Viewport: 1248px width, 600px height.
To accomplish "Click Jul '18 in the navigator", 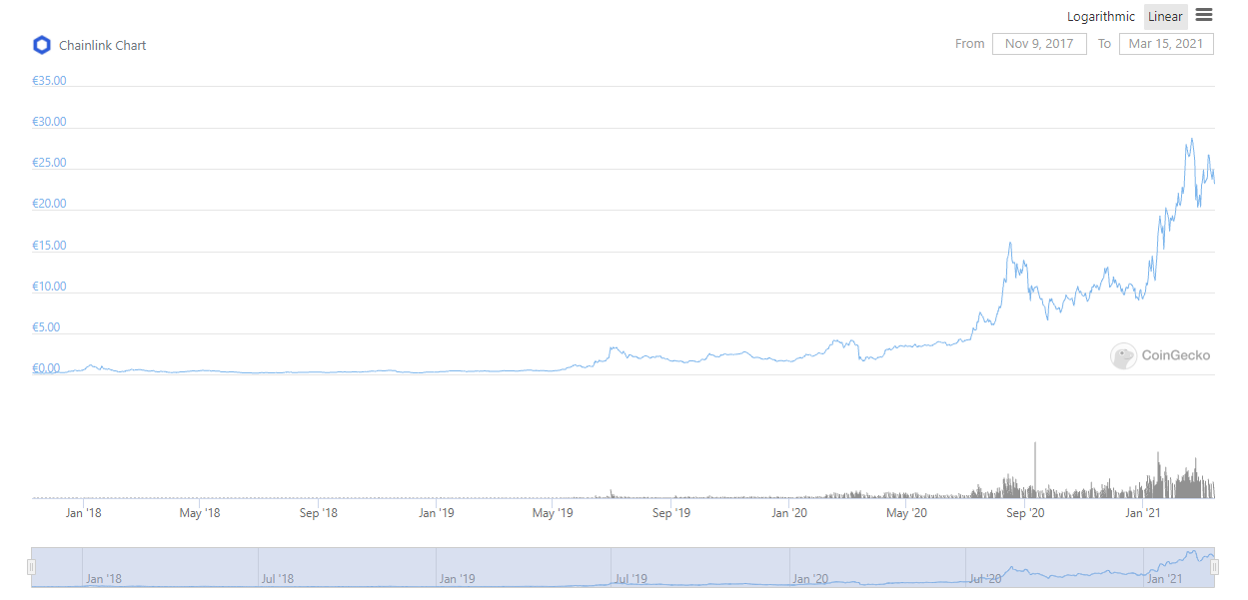I will (x=277, y=578).
